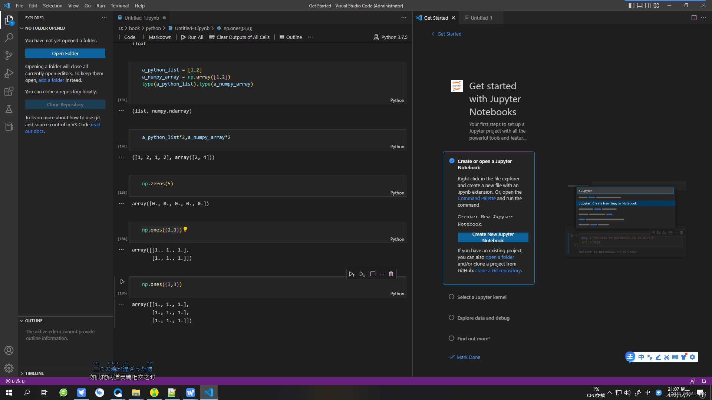Switch to the Untitled-1 tab
Screen dimensions: 712x400
pyautogui.click(x=481, y=18)
